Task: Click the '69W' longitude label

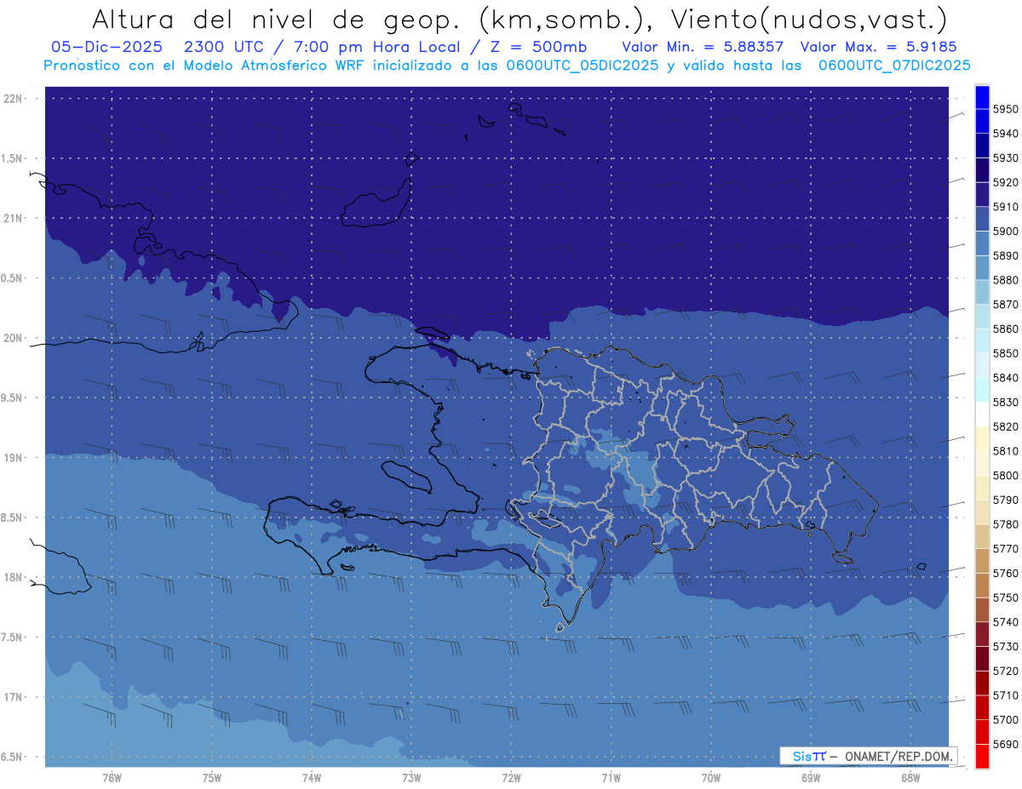Action: click(x=811, y=778)
